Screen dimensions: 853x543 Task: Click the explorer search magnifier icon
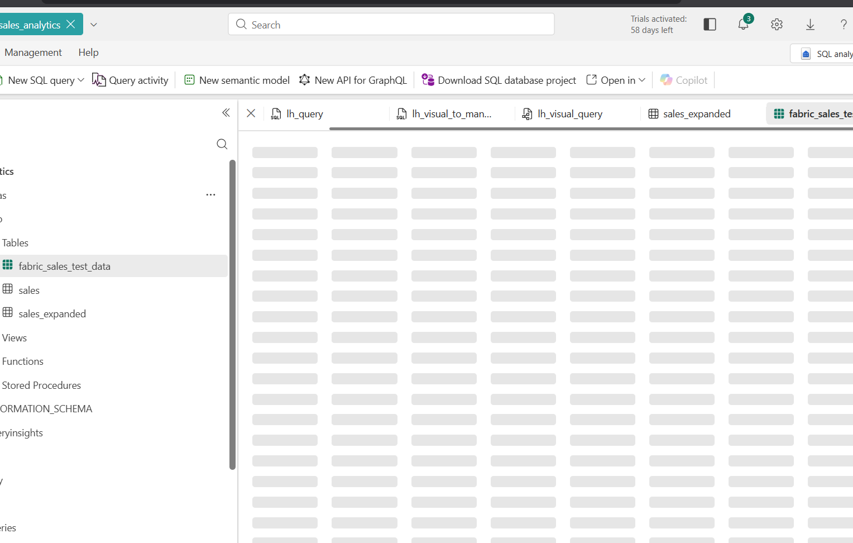click(x=222, y=144)
